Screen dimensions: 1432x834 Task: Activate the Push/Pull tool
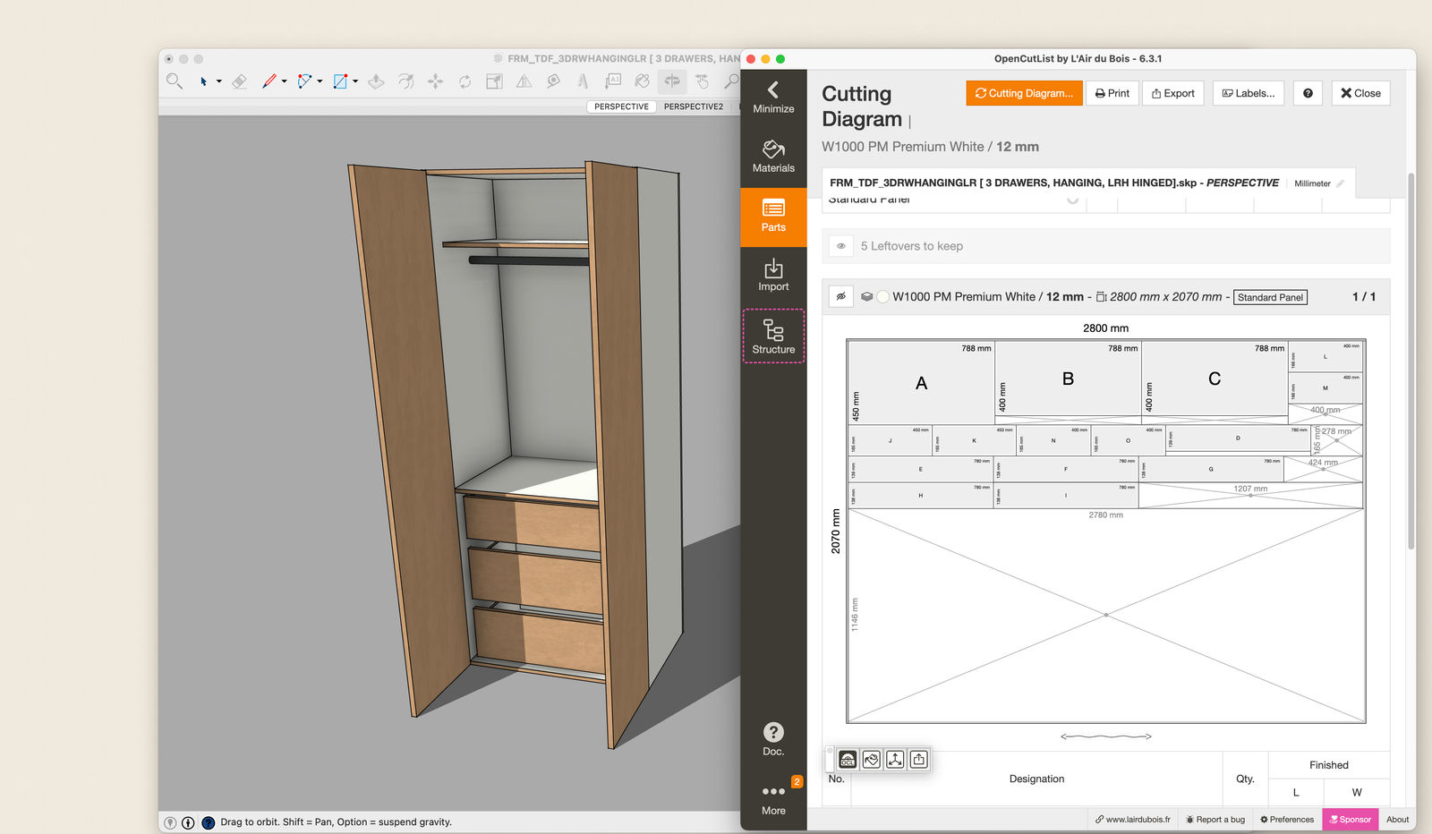[377, 81]
